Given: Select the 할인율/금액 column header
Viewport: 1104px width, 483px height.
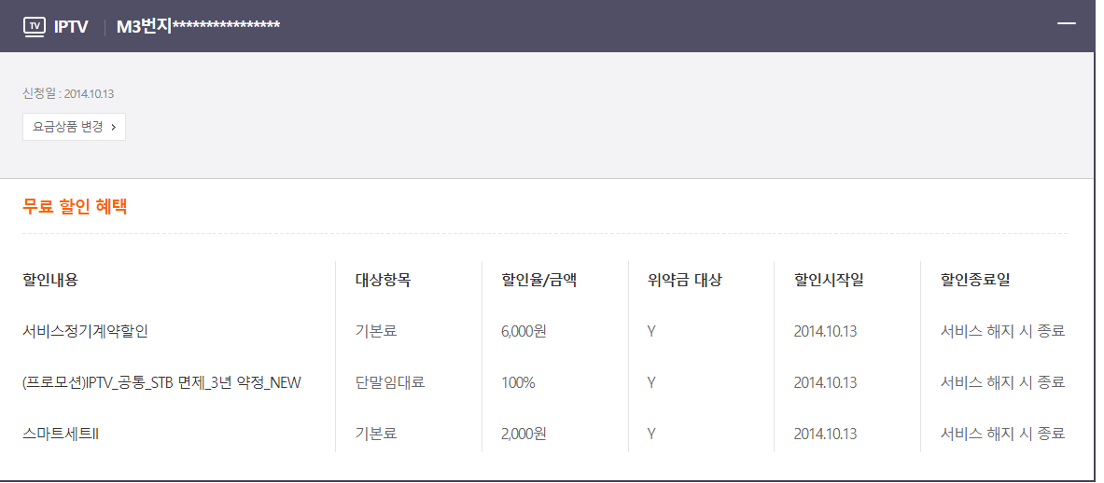Looking at the screenshot, I should (538, 279).
